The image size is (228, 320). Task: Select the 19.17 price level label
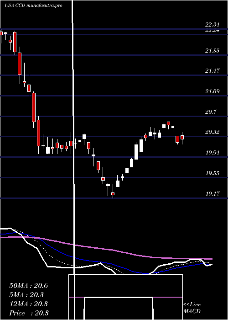click(x=212, y=193)
